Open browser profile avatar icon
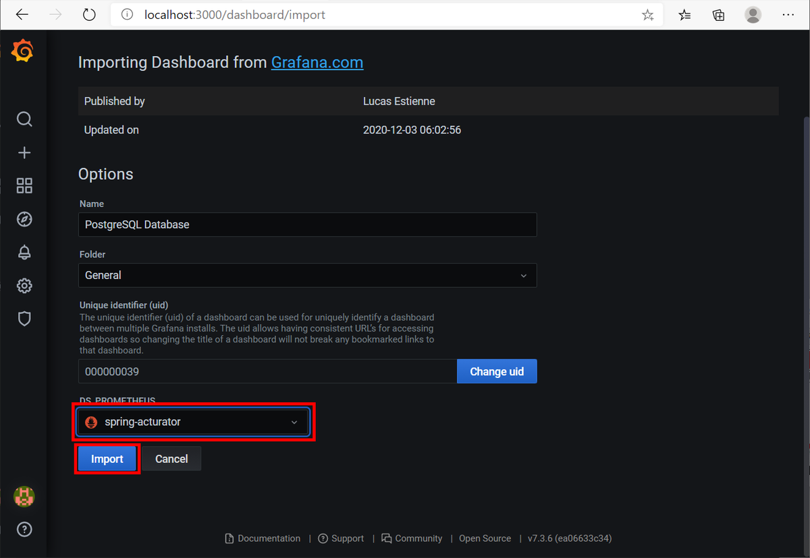This screenshot has height=558, width=810. 753,15
